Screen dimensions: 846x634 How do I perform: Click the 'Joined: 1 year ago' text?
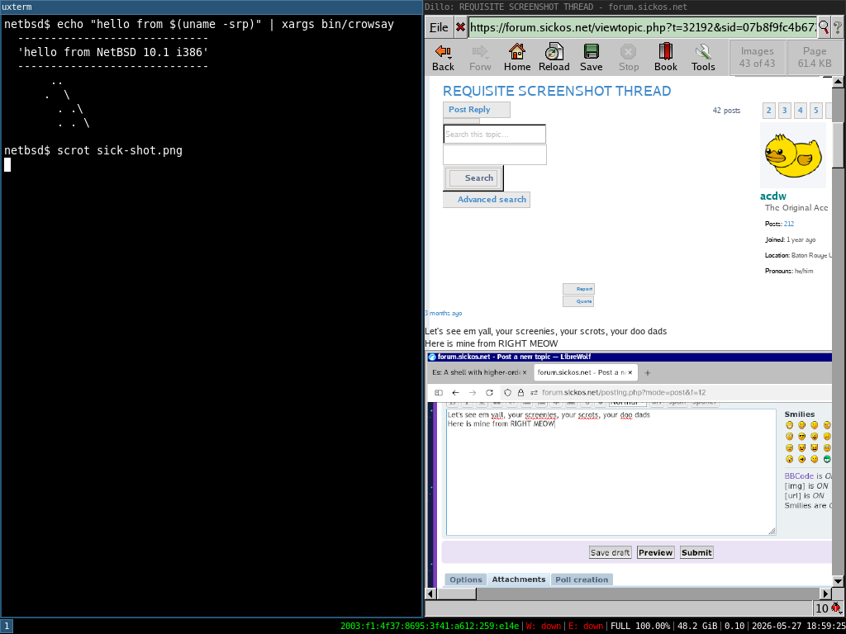point(790,239)
